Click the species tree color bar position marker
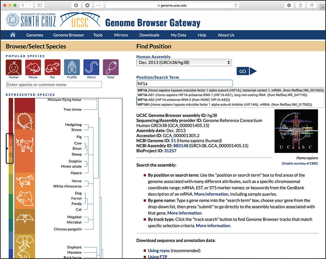Viewport: 326px width, 259px height. [10, 148]
